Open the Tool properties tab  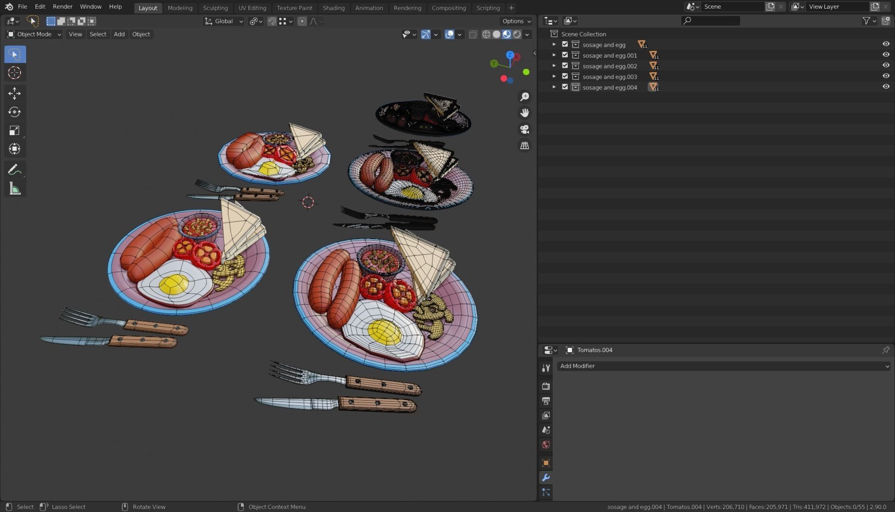[546, 368]
